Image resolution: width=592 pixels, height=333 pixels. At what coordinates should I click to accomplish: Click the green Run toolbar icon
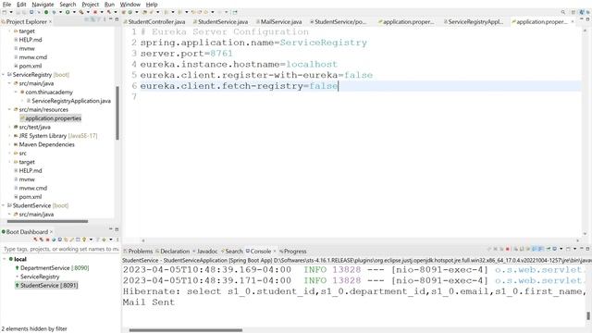coord(68,12)
